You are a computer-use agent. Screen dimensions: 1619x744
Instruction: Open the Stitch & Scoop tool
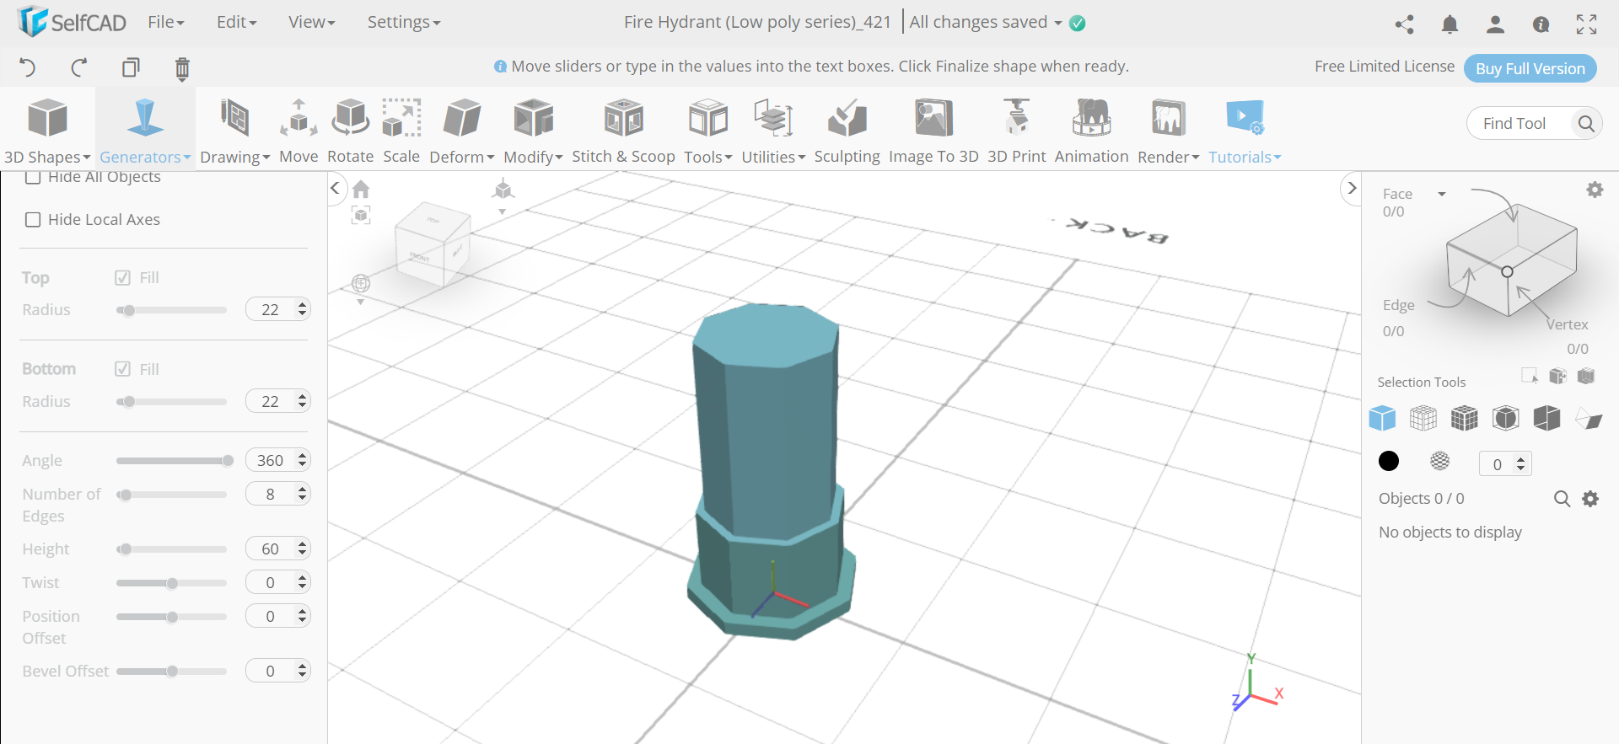click(x=623, y=131)
